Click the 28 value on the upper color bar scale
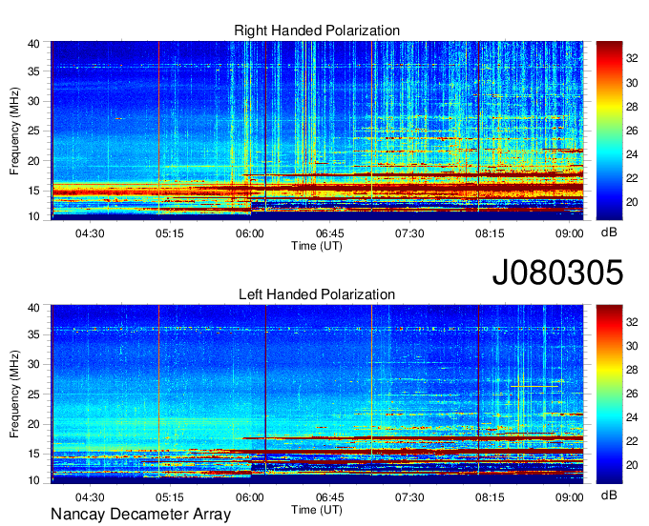The height and width of the screenshot is (526, 649). pyautogui.click(x=632, y=107)
